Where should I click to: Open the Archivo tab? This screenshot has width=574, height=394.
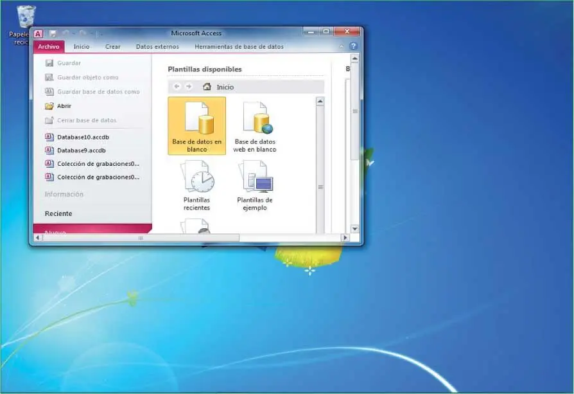(49, 46)
